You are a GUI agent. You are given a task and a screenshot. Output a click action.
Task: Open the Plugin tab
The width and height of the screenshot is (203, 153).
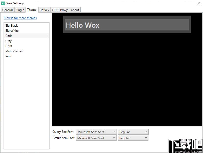[x=20, y=10]
